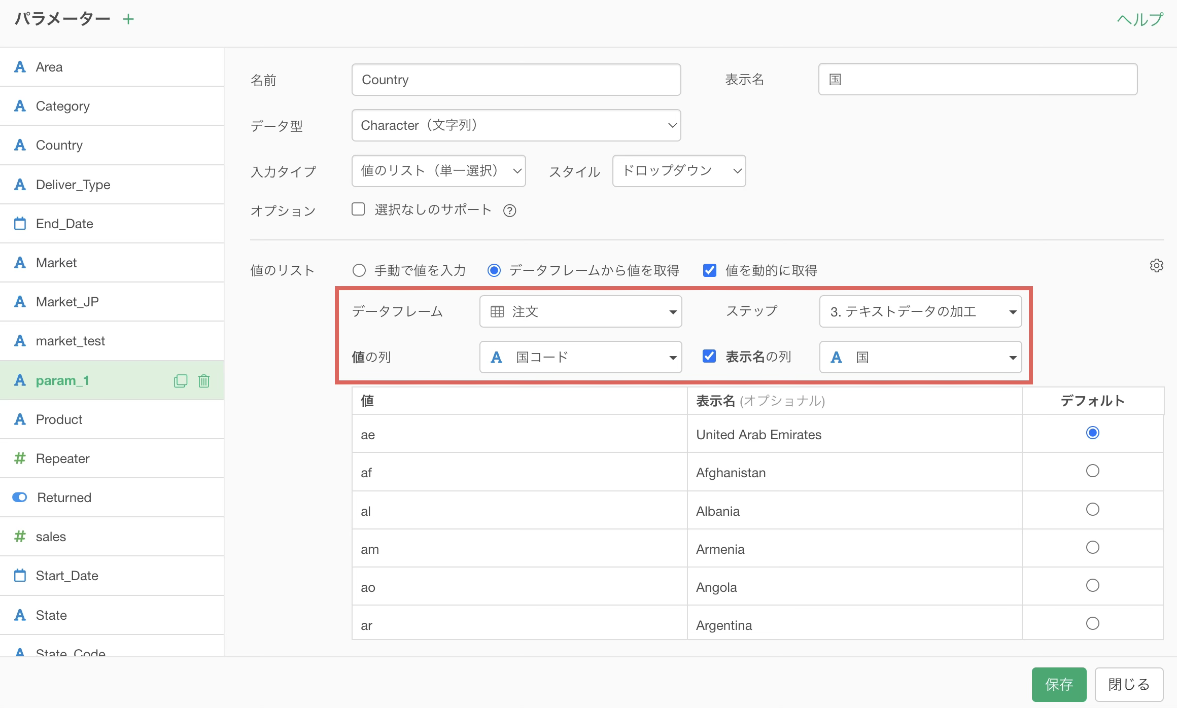Set United Arab Emirates as default

pos(1093,433)
